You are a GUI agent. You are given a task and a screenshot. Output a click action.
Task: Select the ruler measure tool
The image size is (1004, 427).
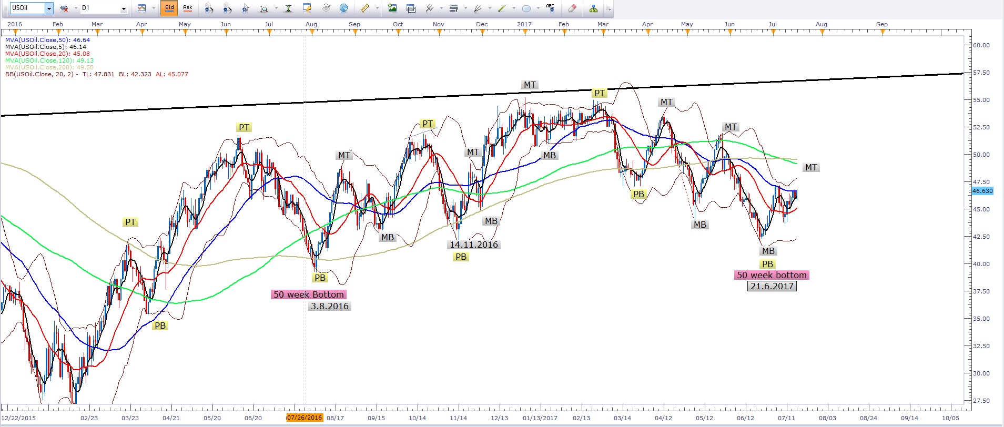(x=364, y=8)
